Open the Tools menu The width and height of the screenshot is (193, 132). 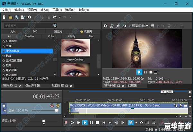coord(57,10)
